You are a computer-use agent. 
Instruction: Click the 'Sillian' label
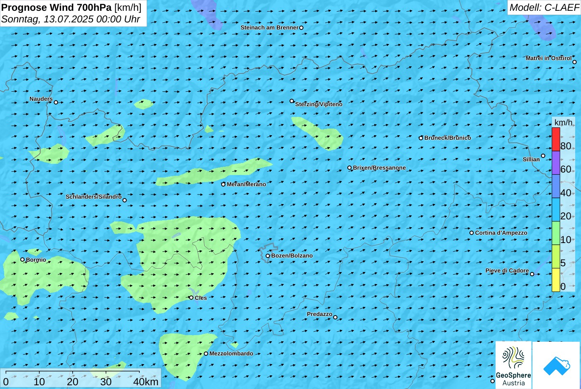tap(531, 159)
